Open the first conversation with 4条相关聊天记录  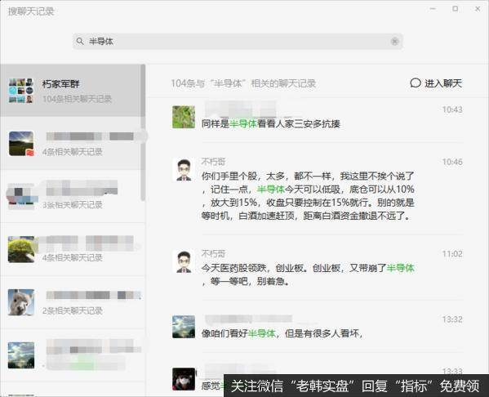click(73, 144)
